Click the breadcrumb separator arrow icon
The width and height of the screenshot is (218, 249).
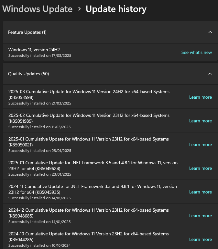point(80,9)
